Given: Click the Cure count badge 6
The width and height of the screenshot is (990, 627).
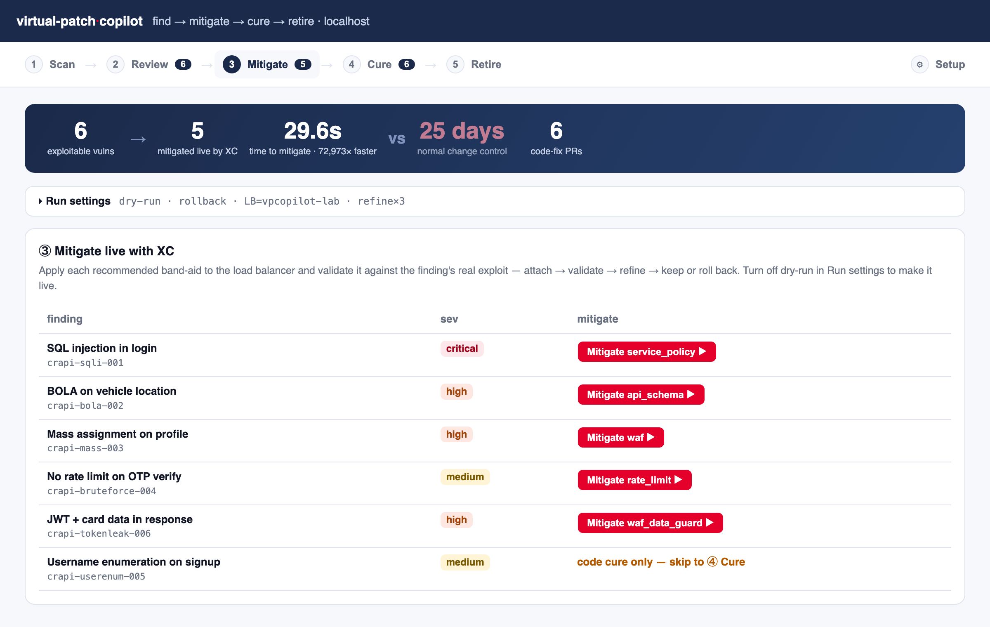Looking at the screenshot, I should pos(407,64).
